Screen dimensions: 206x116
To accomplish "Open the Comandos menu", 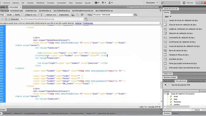I will (x=61, y=3).
